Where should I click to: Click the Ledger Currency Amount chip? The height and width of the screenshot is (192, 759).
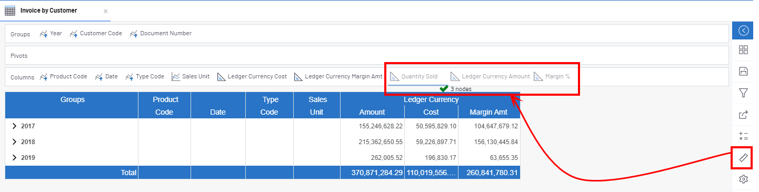(x=491, y=77)
